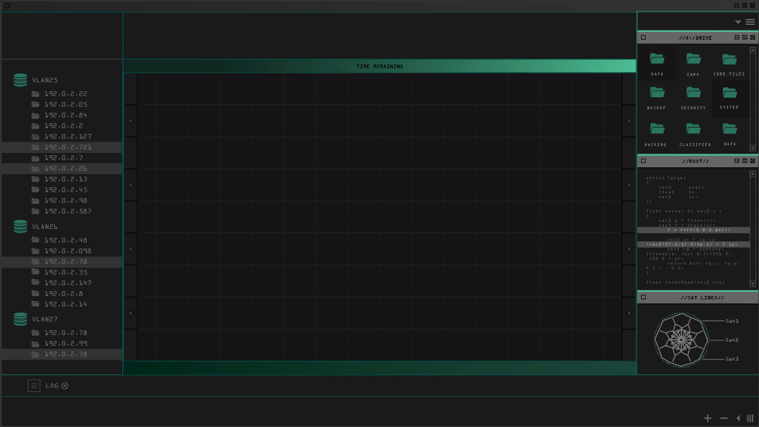The width and height of the screenshot is (759, 427).
Task: Click the LOG list icon
Action: [34, 385]
